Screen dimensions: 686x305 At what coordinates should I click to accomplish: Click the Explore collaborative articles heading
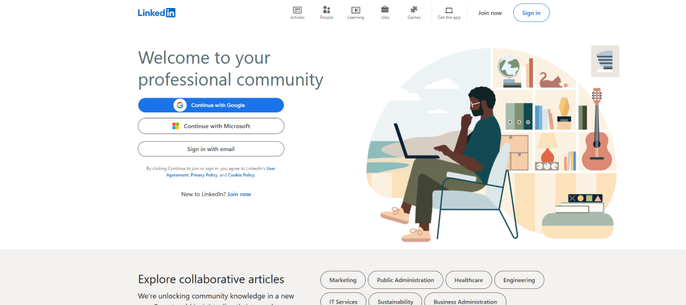(x=211, y=279)
